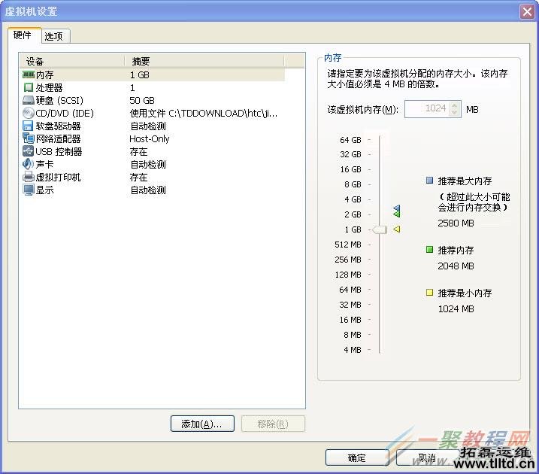Click the green recommended memory marker
Viewport: 539px width, 474px height.
tap(397, 214)
